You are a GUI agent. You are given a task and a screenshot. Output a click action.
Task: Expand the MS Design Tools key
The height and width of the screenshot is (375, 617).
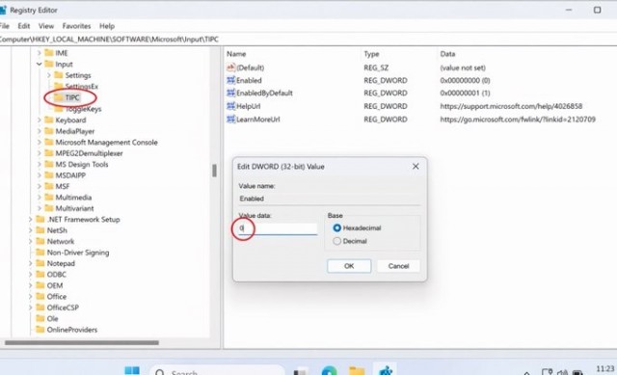point(39,164)
